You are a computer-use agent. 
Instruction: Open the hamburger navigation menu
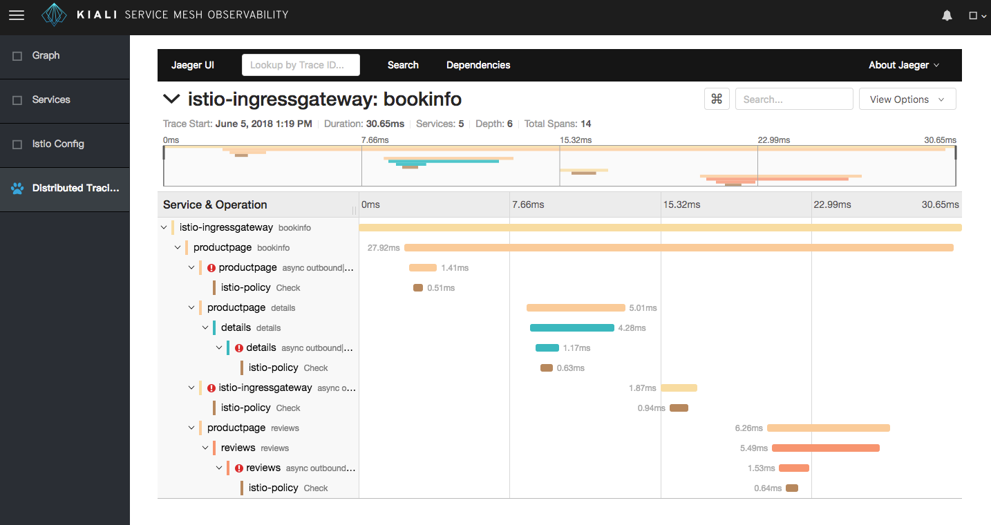[x=16, y=15]
